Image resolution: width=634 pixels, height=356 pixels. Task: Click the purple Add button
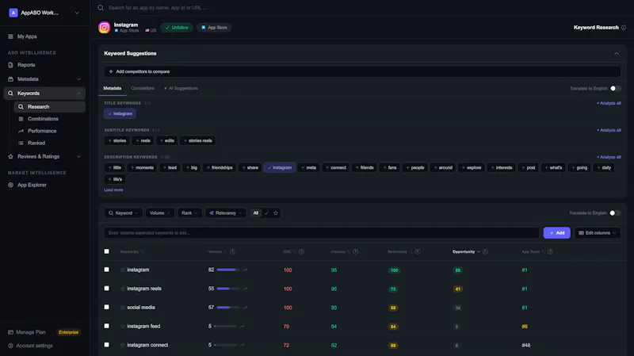557,233
